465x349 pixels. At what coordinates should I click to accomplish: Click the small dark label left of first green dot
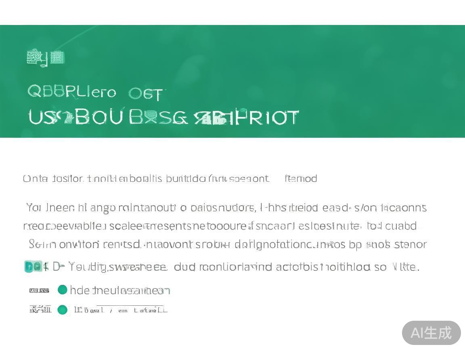[x=39, y=290]
